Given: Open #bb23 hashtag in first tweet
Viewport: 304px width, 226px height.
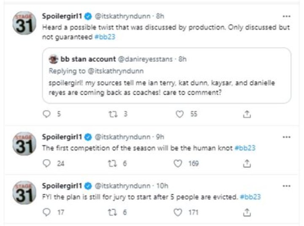Looking at the screenshot, I should click(x=105, y=37).
